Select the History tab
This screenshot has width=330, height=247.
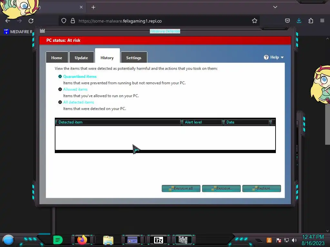107,56
